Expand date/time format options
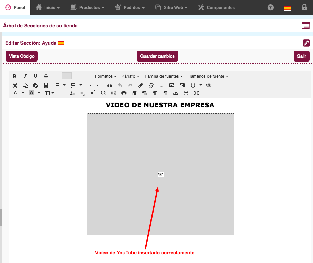This screenshot has height=263, width=313. (201, 85)
